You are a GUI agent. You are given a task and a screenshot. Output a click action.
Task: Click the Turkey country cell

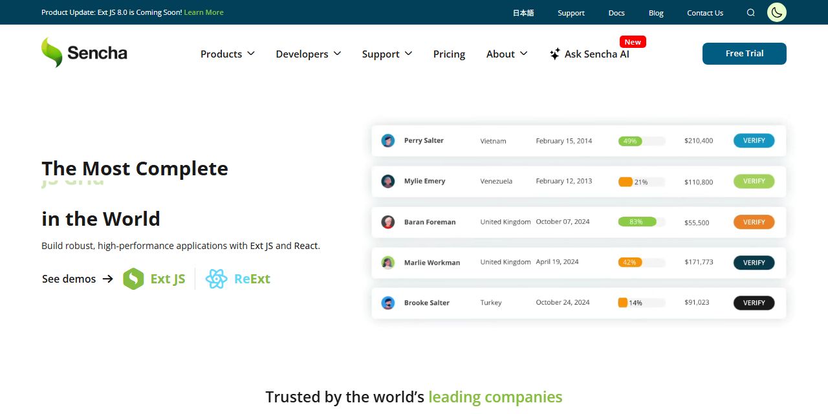(x=491, y=303)
